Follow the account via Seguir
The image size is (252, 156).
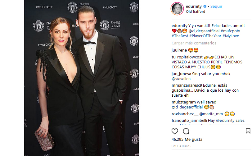pyautogui.click(x=216, y=6)
